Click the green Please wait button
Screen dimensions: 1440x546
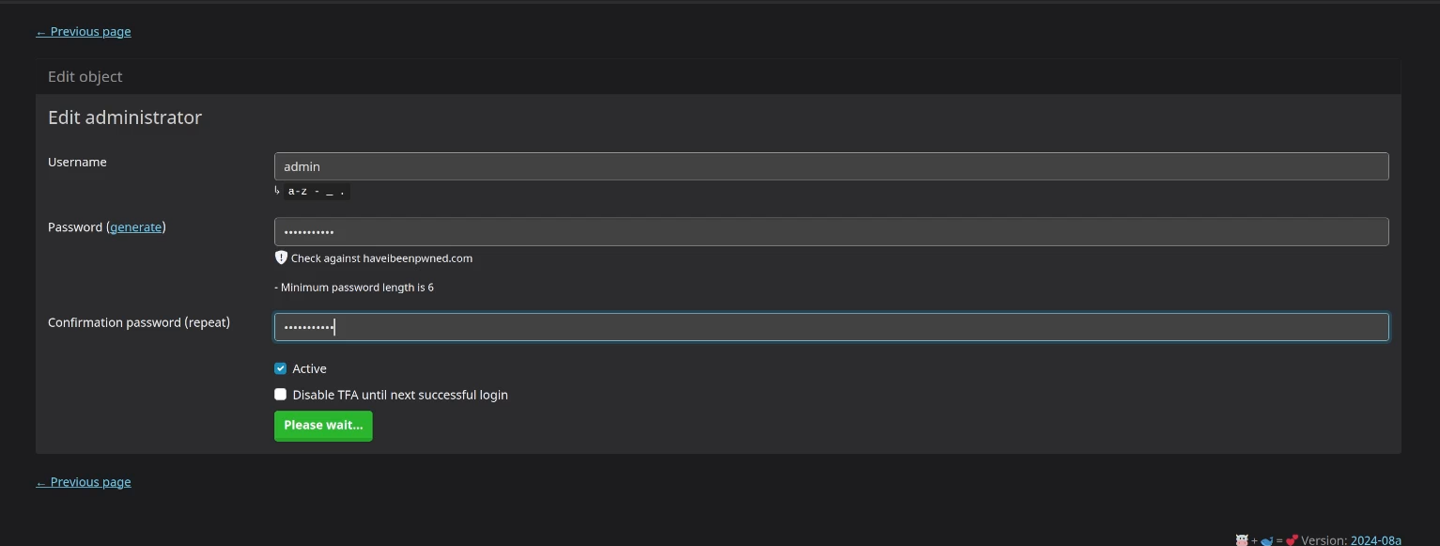pyautogui.click(x=323, y=426)
